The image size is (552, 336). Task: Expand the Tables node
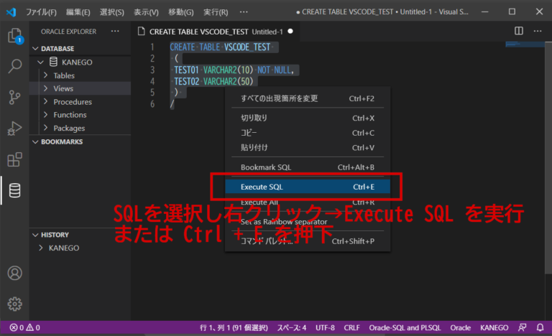64,75
